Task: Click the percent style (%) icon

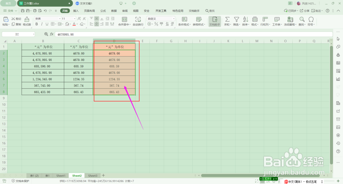Action: point(156,24)
